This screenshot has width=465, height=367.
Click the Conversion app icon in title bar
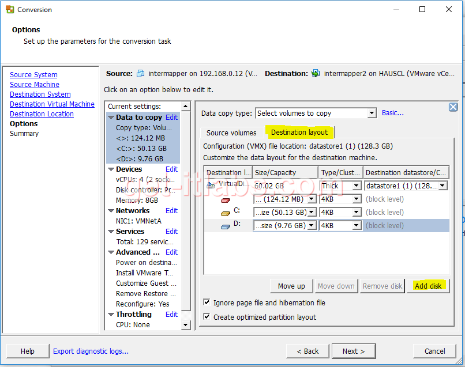[x=10, y=10]
